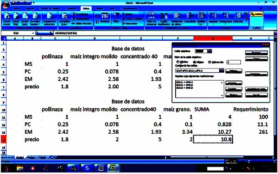
Task: Switch to Excel in the taskbar
Action: (x=113, y=168)
